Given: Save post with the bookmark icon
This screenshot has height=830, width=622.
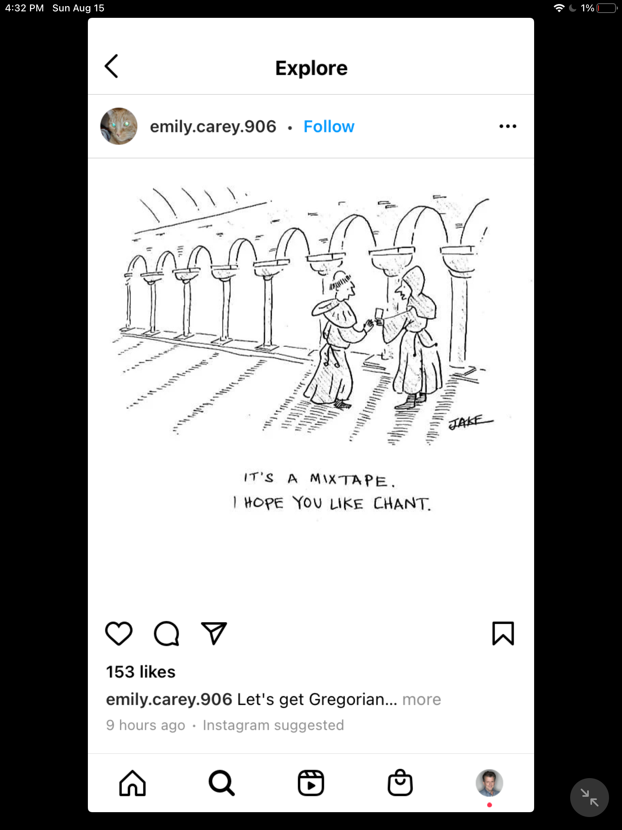Looking at the screenshot, I should click(503, 633).
